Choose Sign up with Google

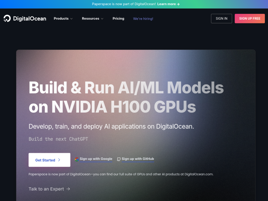[96, 159]
